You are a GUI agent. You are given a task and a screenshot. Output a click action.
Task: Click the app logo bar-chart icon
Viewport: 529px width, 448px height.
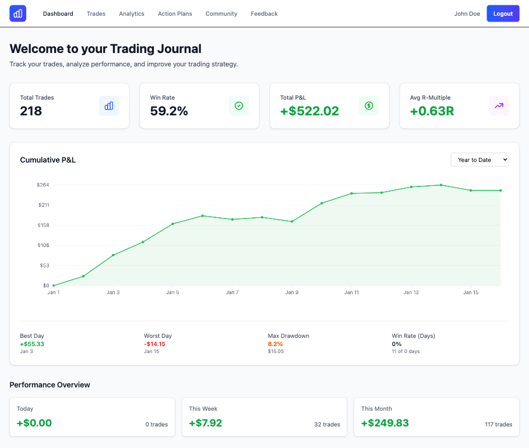17,13
